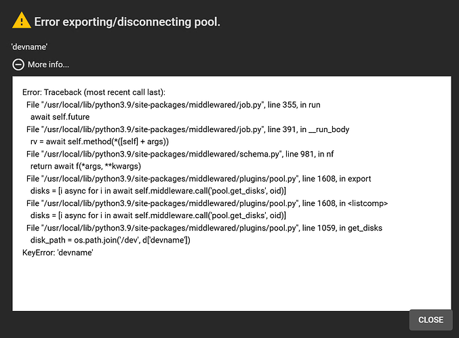Viewport: 459px width, 338px height.
Task: Click the await self.future line
Action: [60, 117]
